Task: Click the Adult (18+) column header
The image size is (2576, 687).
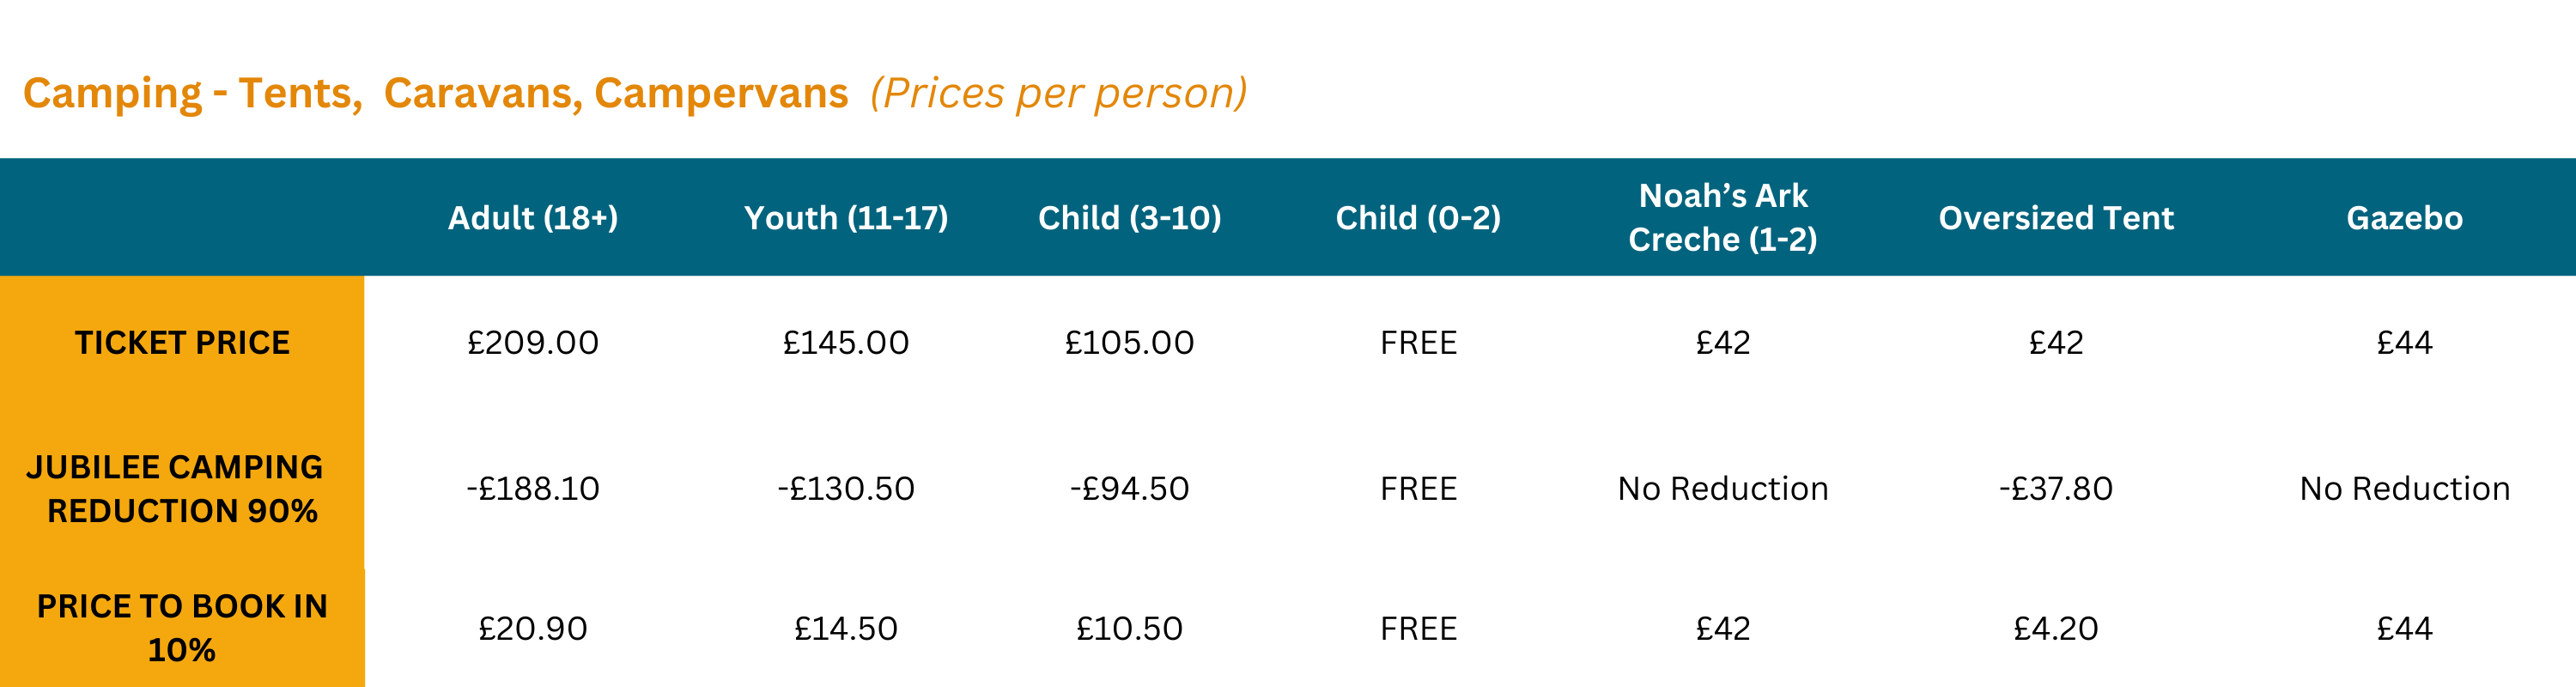Action: (x=532, y=218)
